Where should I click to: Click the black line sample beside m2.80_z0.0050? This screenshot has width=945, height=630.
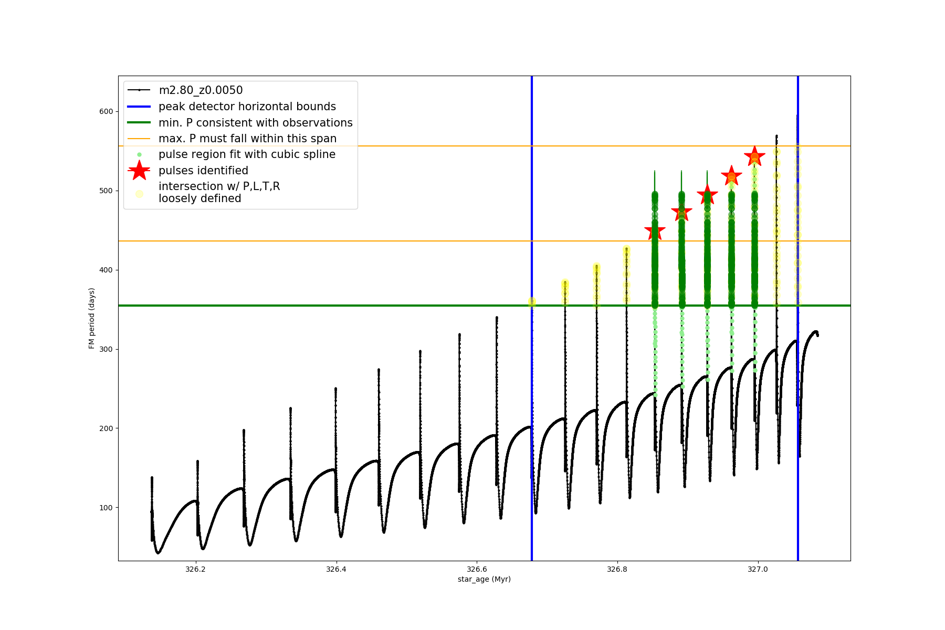click(139, 90)
